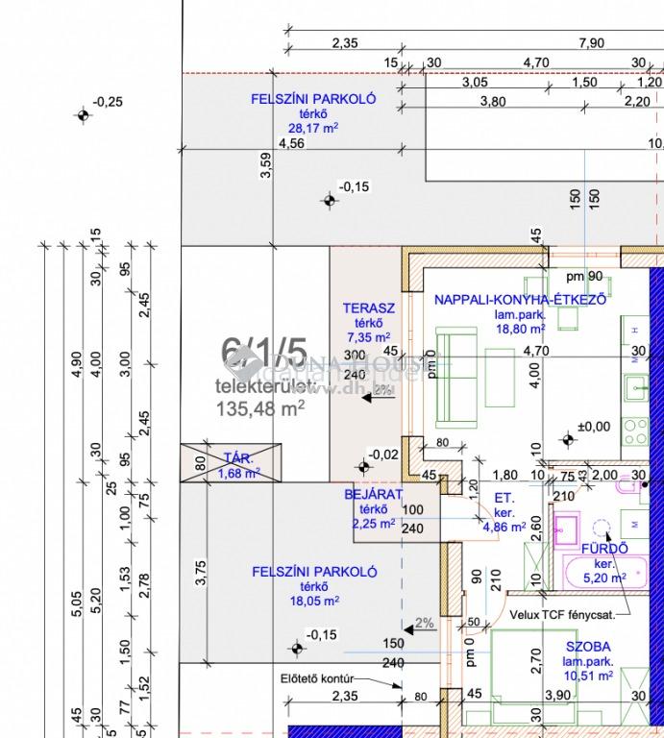Click the '18,80 m²' living room area
The image size is (664, 738).
[521, 329]
